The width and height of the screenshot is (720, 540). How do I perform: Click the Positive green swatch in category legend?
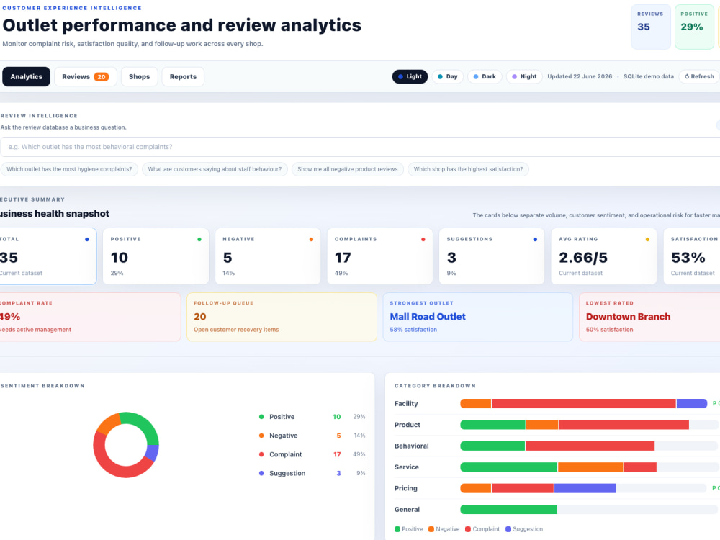[x=397, y=529]
